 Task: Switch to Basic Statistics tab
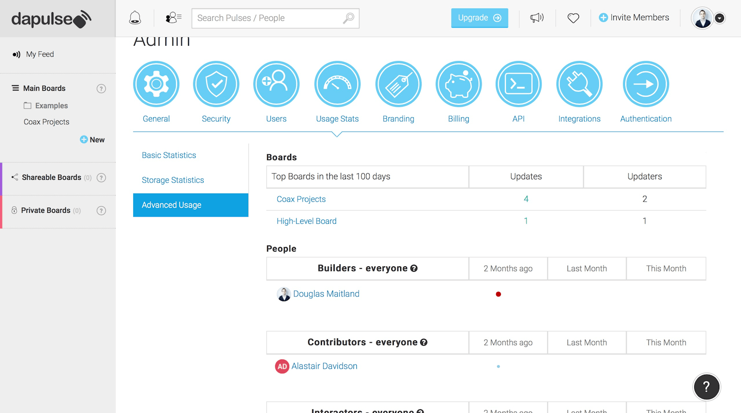169,155
